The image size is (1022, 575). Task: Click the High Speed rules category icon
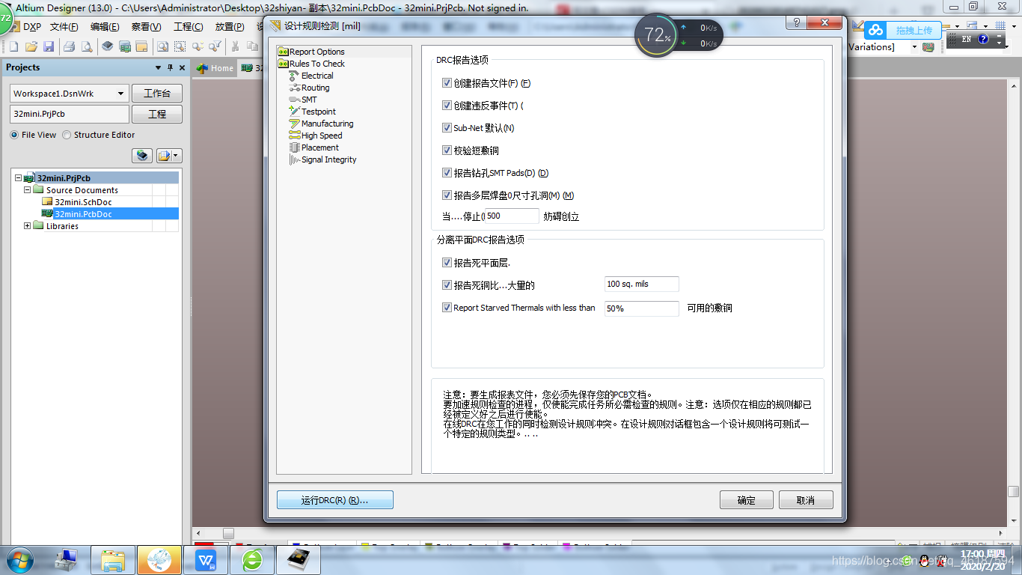295,136
